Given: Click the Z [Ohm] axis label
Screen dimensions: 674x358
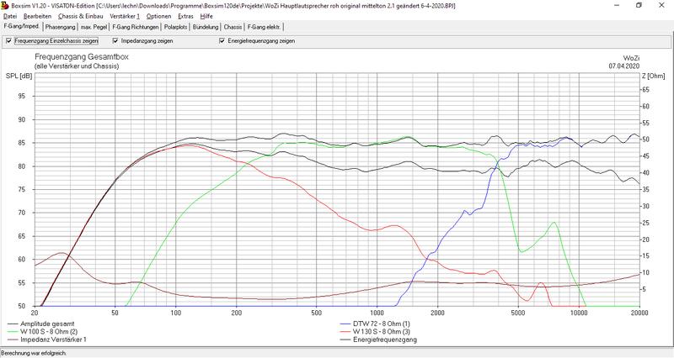Looking at the screenshot, I should click(654, 76).
